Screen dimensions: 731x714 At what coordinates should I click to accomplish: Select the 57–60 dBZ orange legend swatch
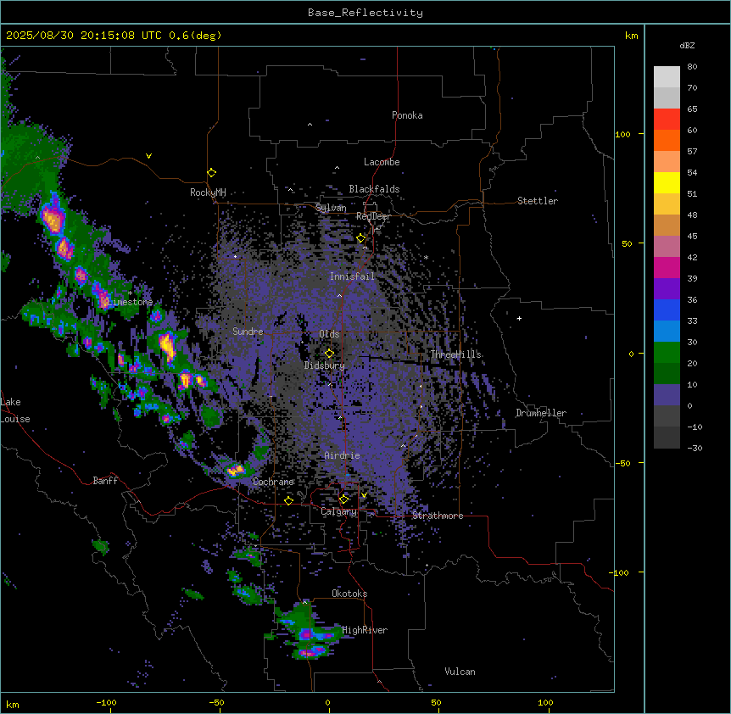(667, 140)
